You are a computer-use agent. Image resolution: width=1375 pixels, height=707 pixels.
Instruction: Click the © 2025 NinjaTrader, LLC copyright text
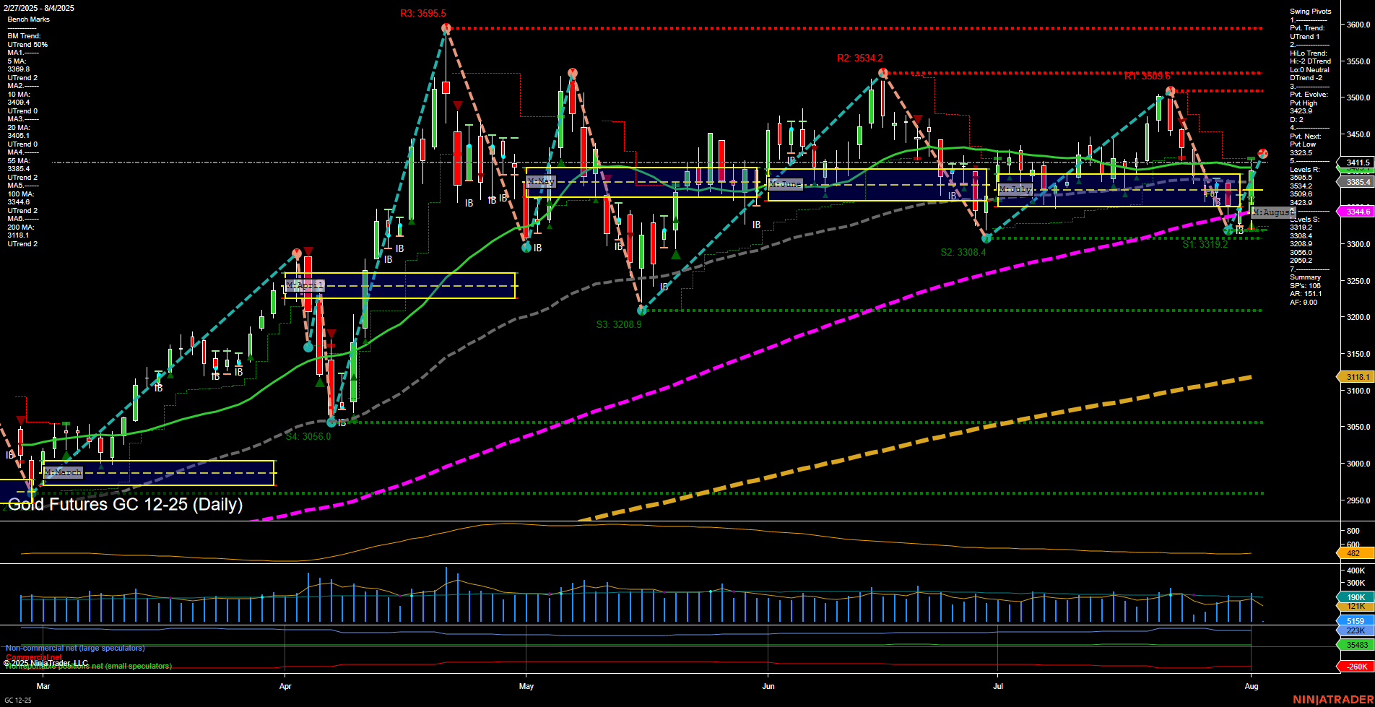point(46,663)
